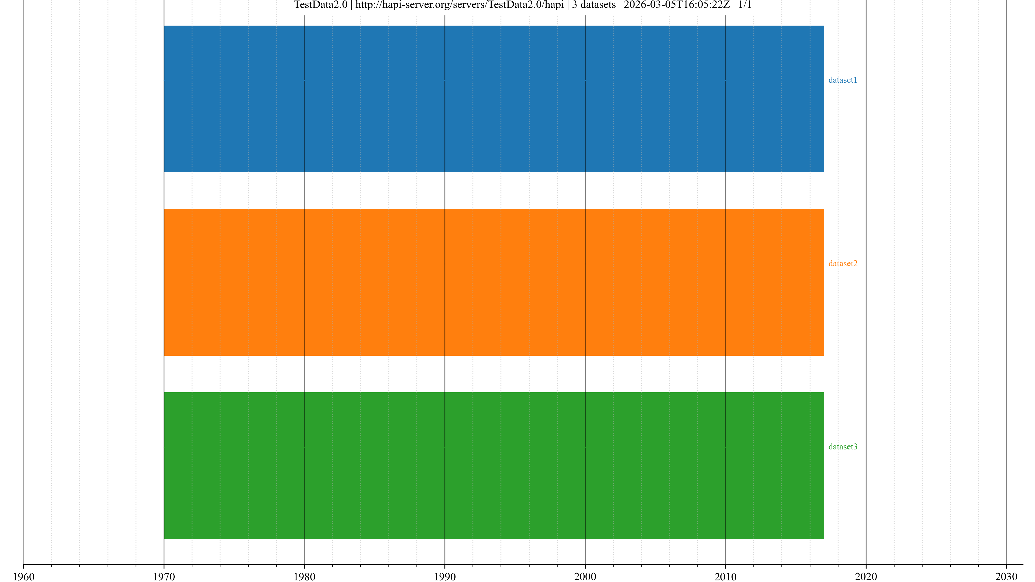Click the 1/1 page indicator in title
This screenshot has width=1035, height=582.
[x=744, y=5]
